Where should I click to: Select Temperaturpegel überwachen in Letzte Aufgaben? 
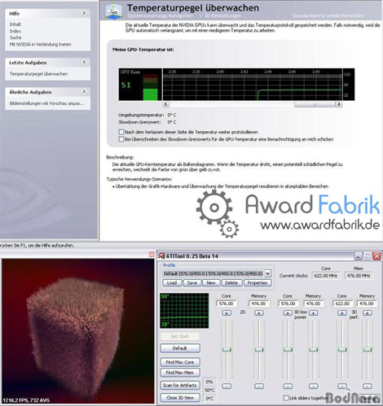(x=38, y=74)
